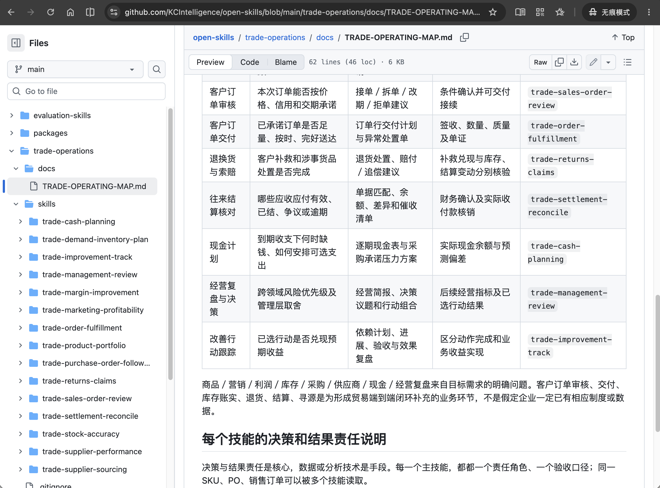Open trade-supplier-sourcing folder in tree

(84, 469)
